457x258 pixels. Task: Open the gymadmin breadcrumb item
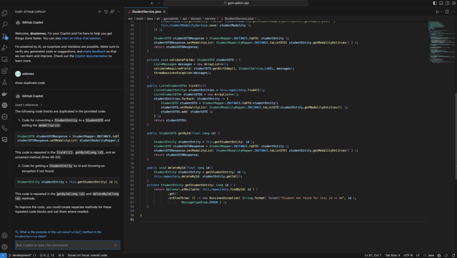point(171,19)
